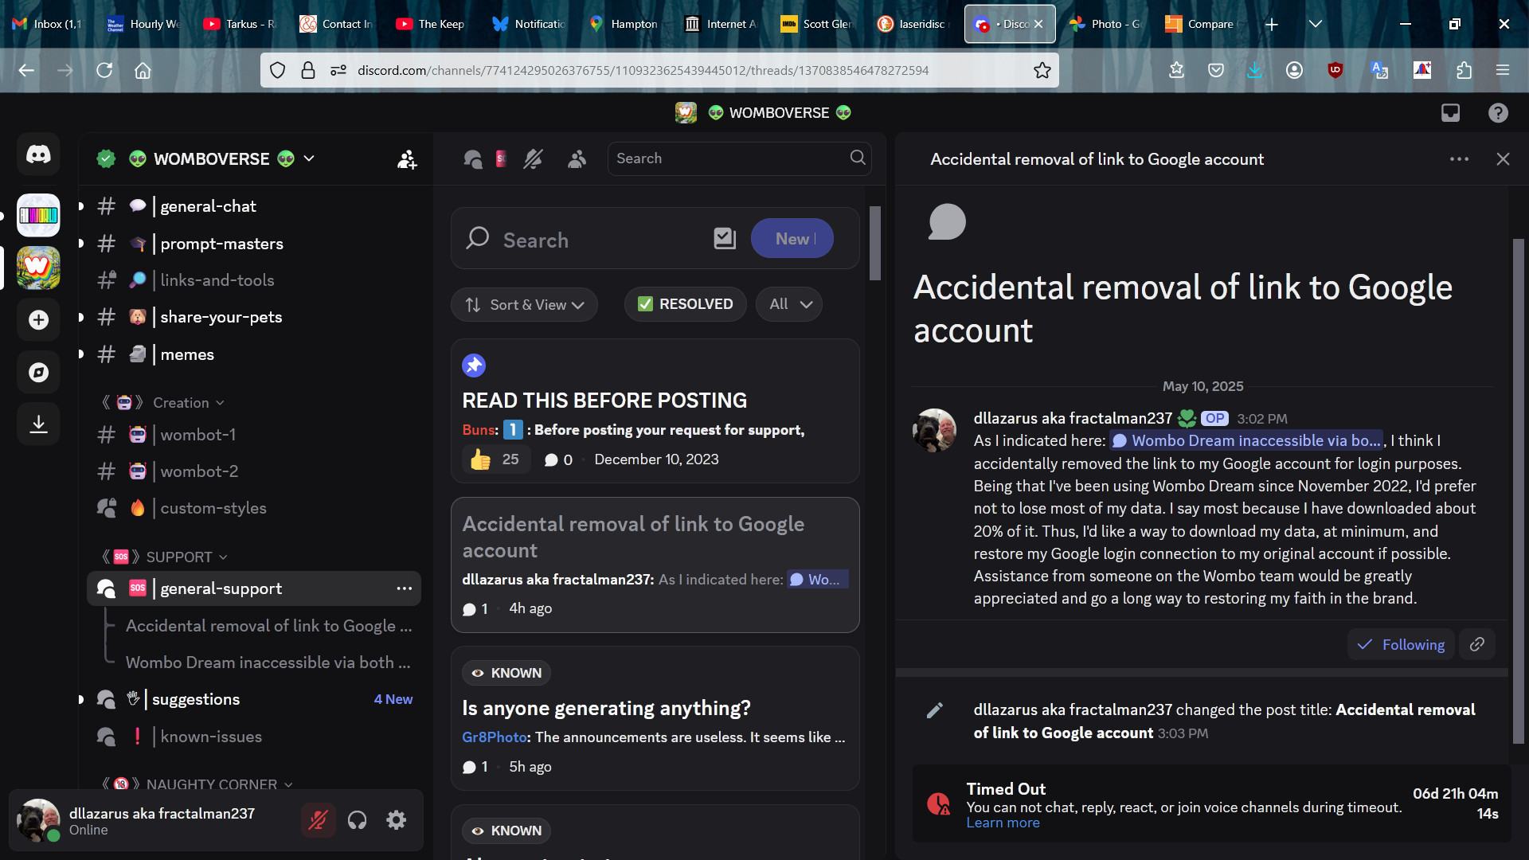Open Discover servers compass icon
1529x860 pixels.
coord(38,373)
